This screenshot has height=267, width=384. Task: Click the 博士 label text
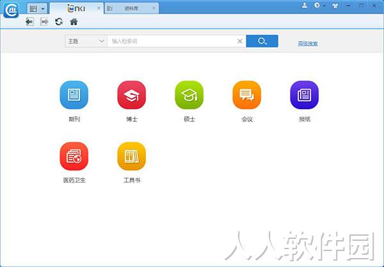click(131, 119)
